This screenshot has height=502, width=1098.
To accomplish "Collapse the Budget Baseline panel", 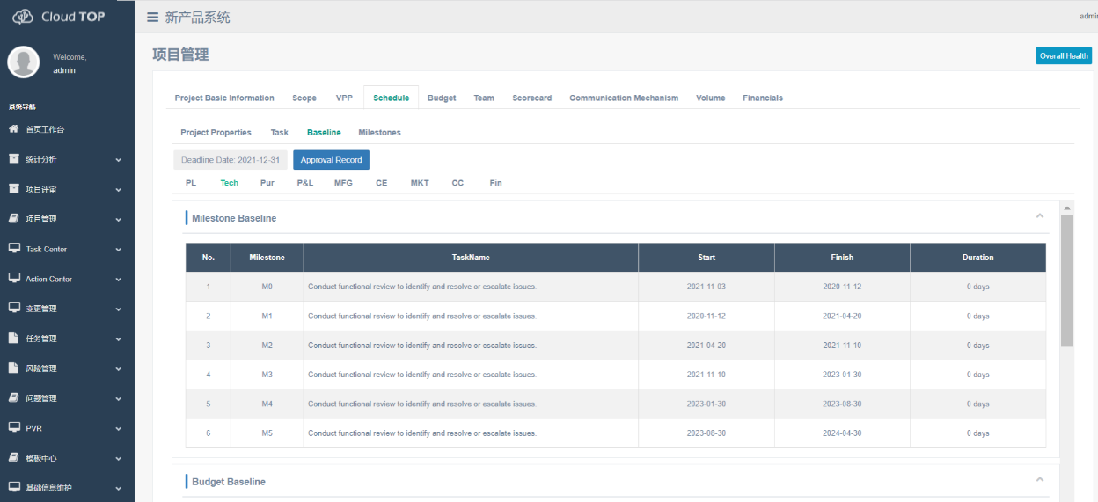I will pos(1040,480).
